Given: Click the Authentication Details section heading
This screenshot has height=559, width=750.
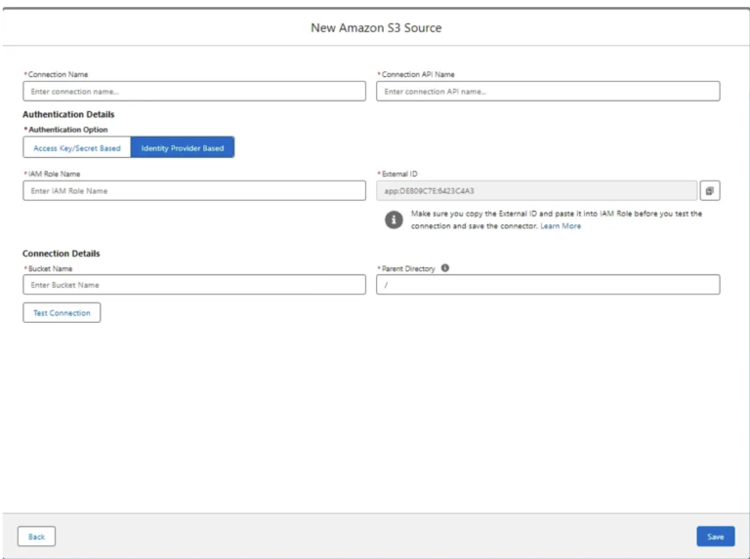Looking at the screenshot, I should [x=68, y=114].
